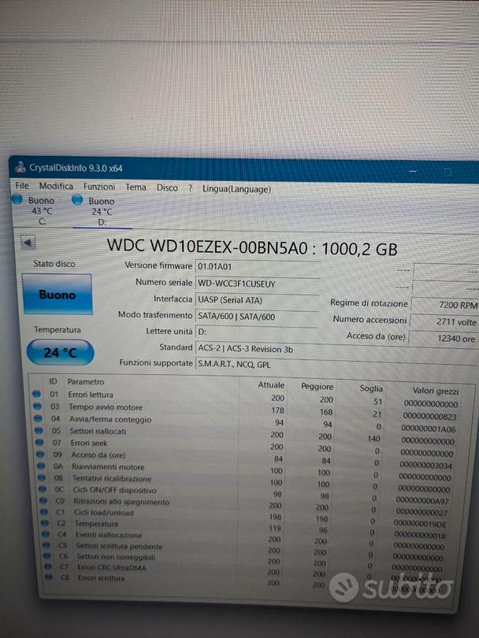Viewport: 479px width, 638px height.
Task: Click the previous disk arrow button
Action: tap(28, 243)
